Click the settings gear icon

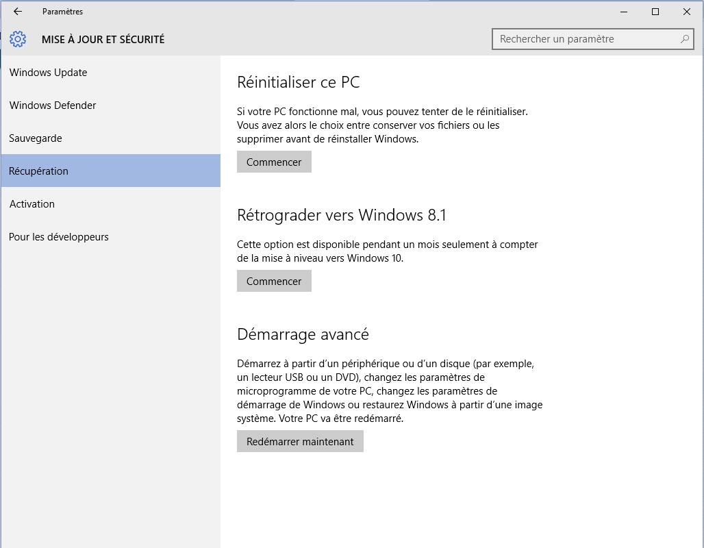(18, 39)
